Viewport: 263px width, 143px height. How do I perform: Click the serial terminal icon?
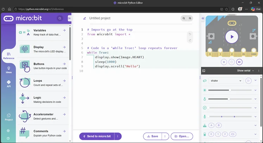click(204, 71)
